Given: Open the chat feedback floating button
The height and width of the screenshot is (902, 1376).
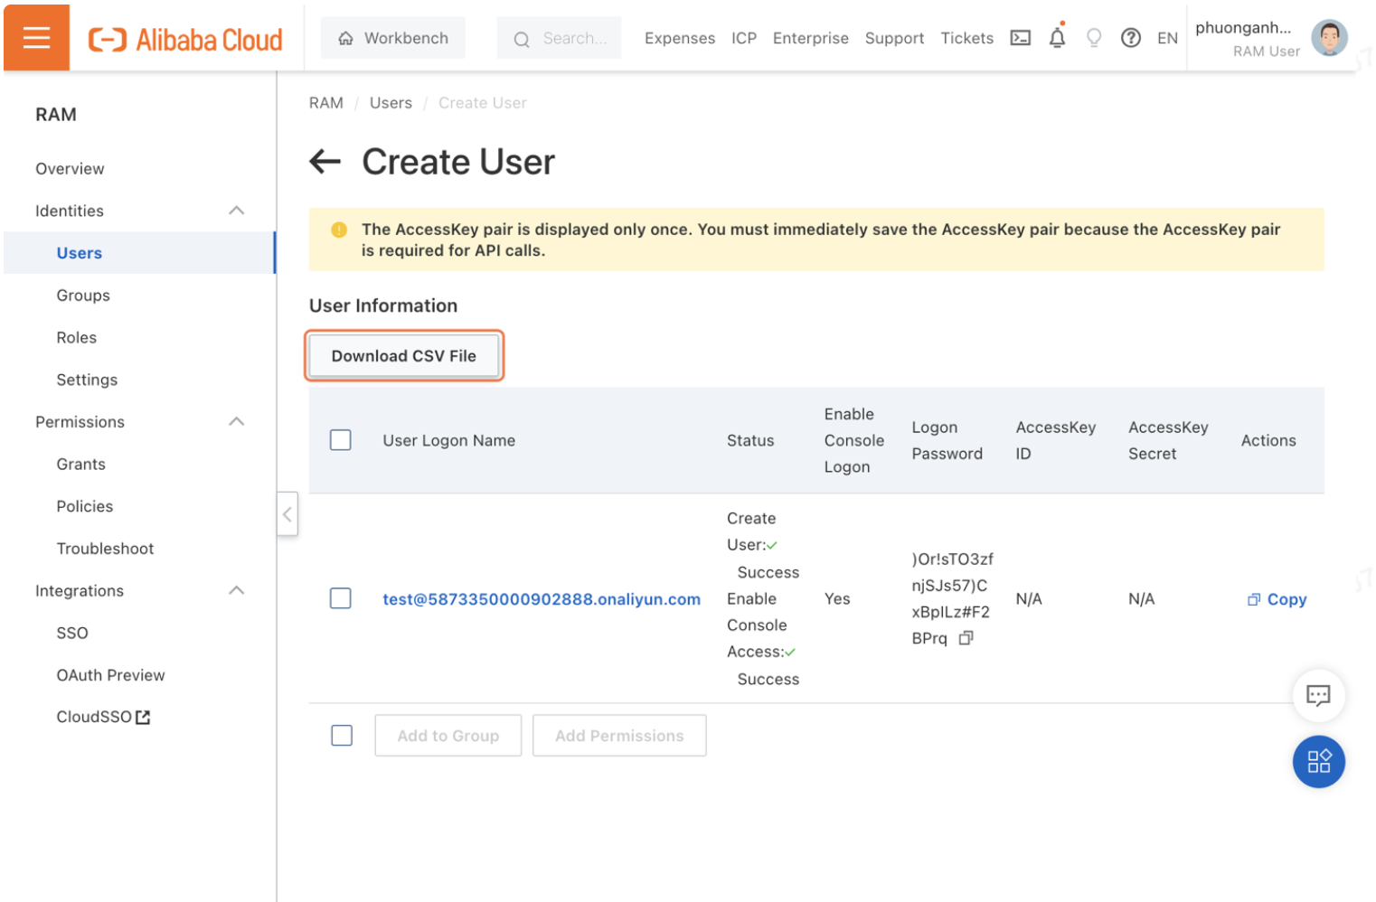Looking at the screenshot, I should pos(1318,695).
